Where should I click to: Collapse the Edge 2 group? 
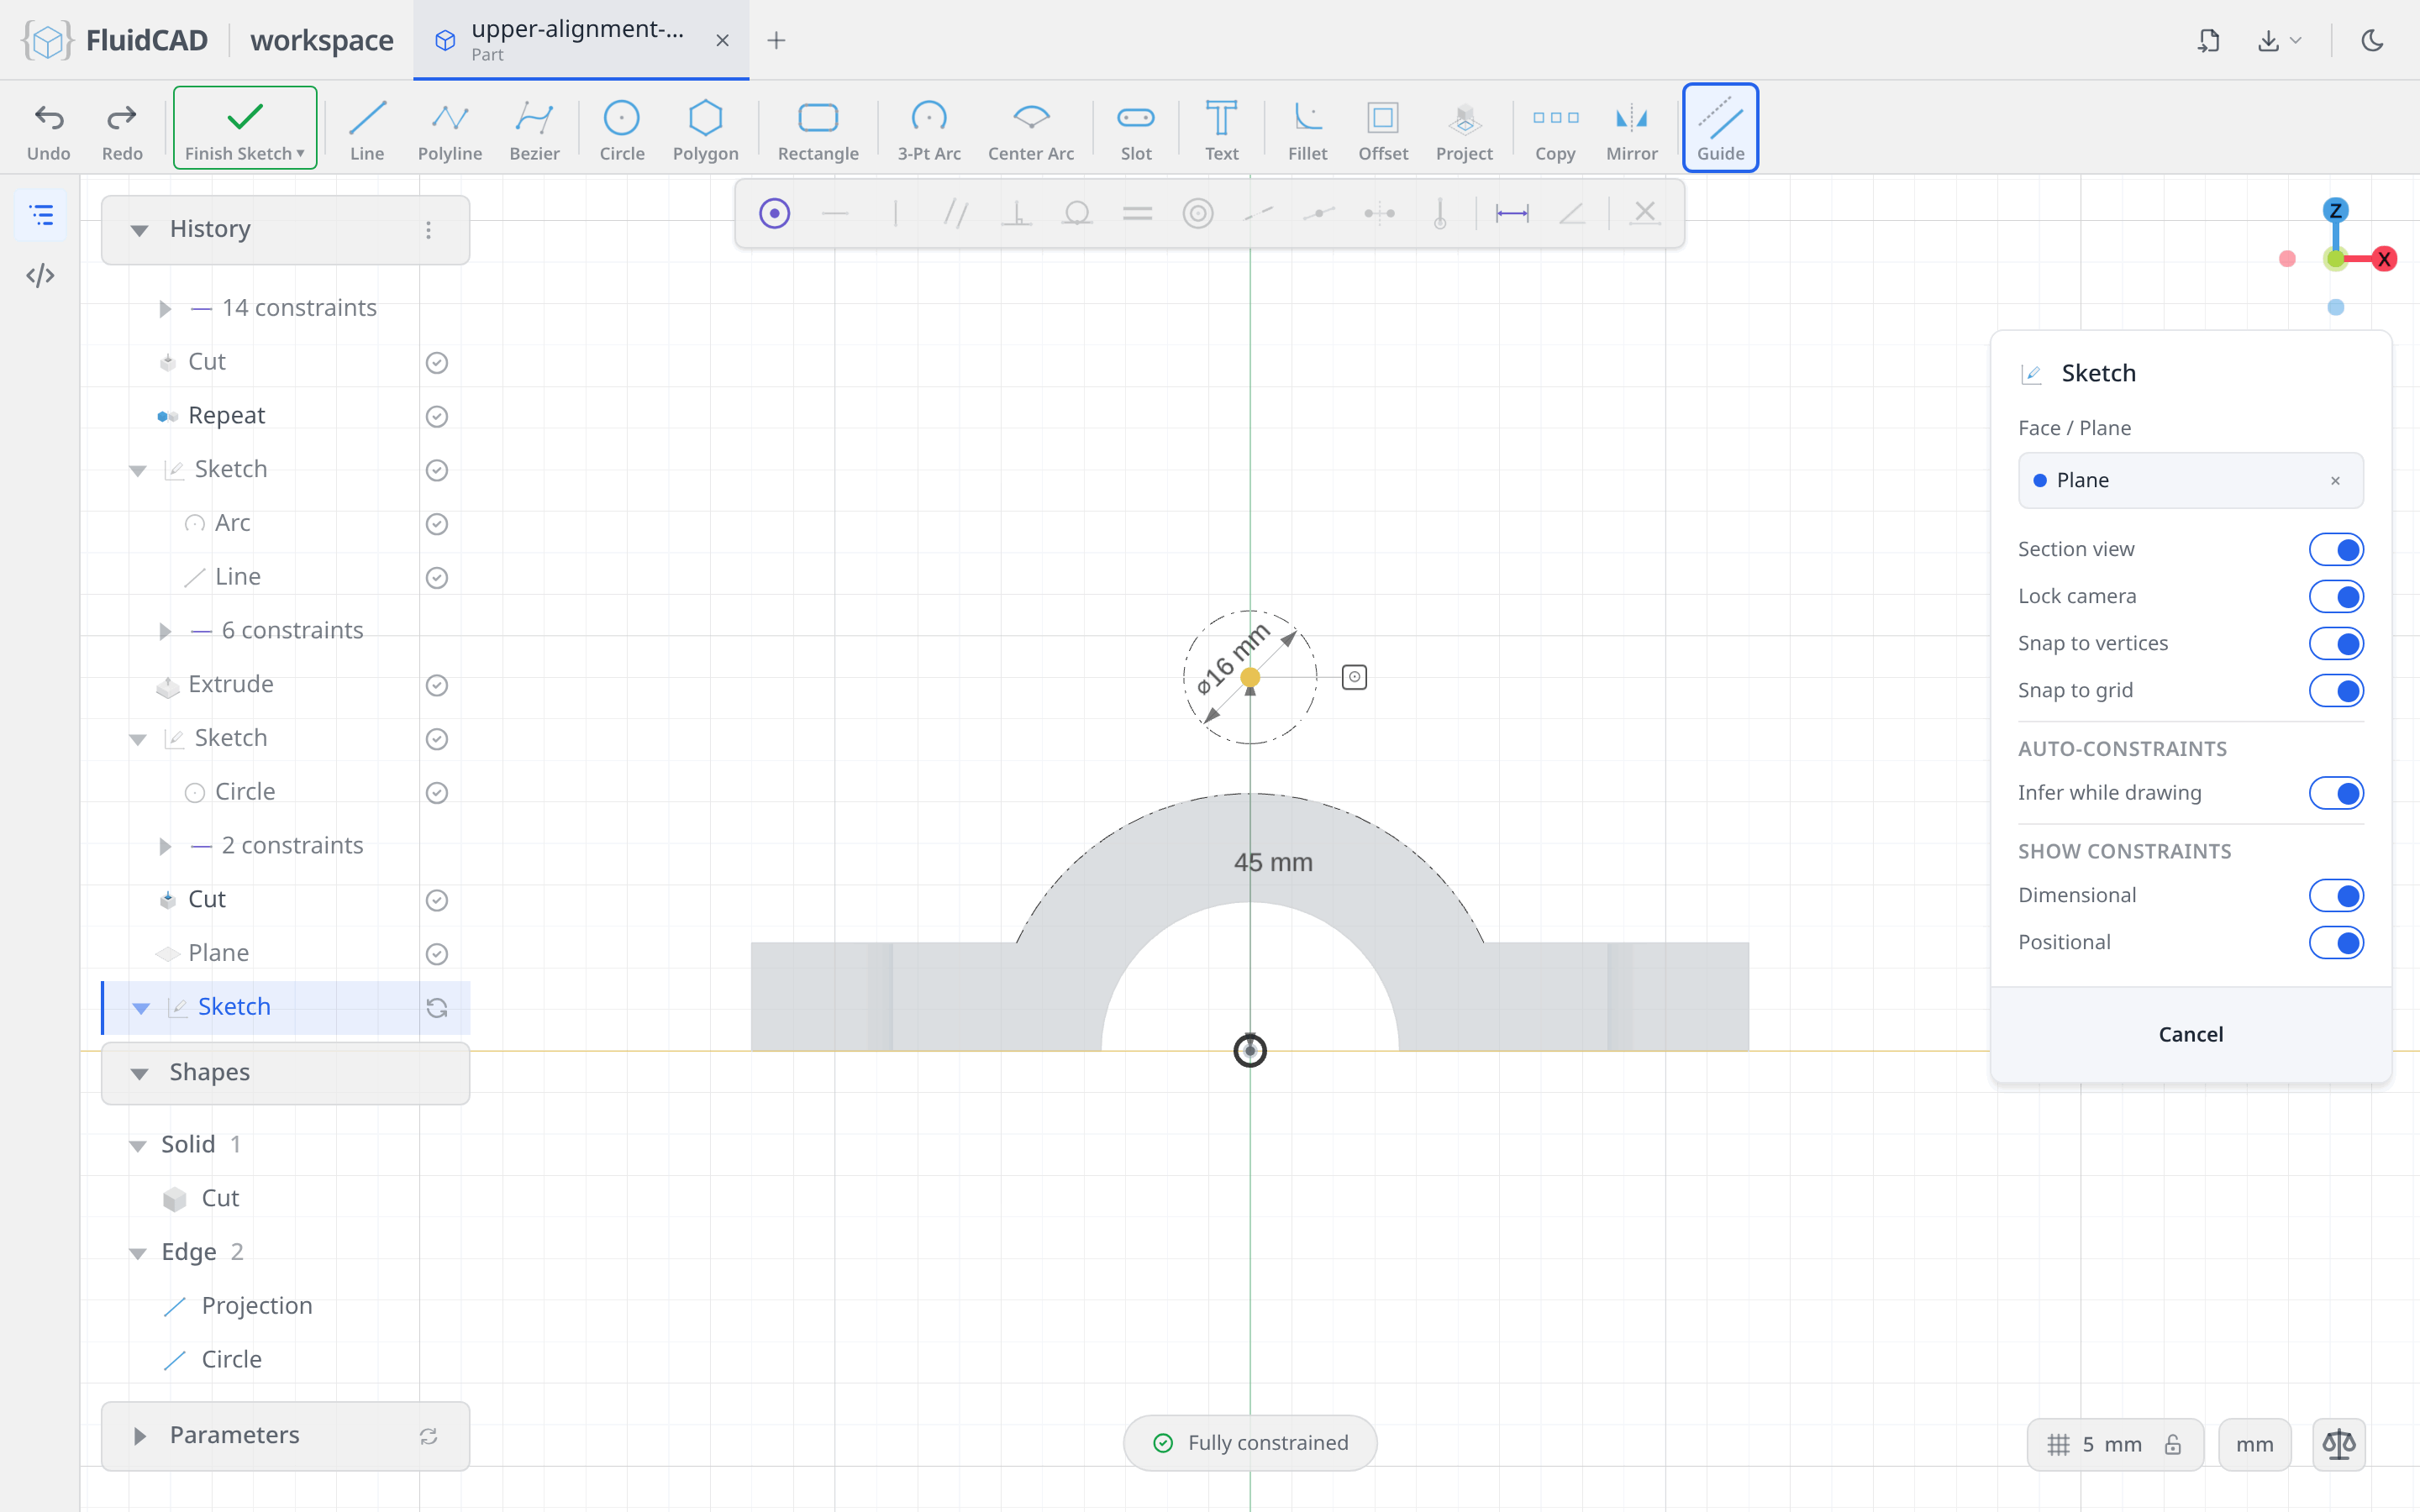click(138, 1253)
